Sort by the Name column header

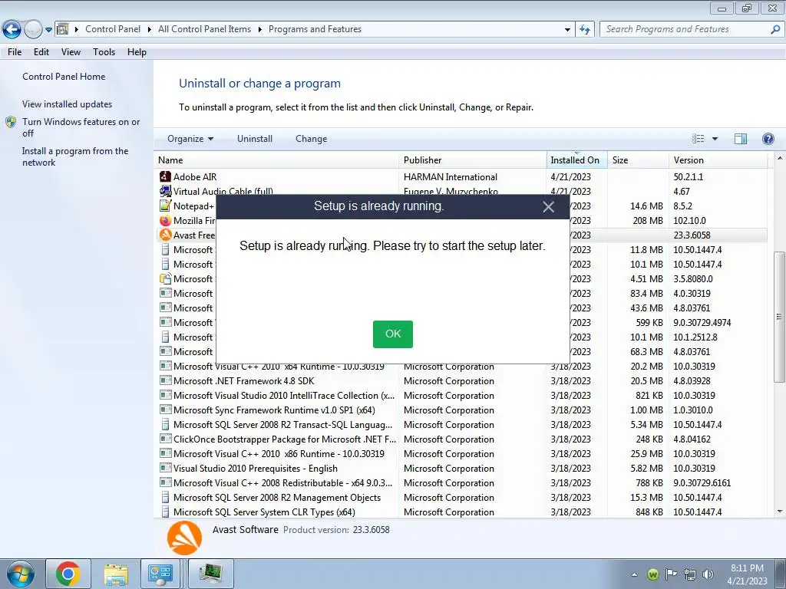(276, 160)
